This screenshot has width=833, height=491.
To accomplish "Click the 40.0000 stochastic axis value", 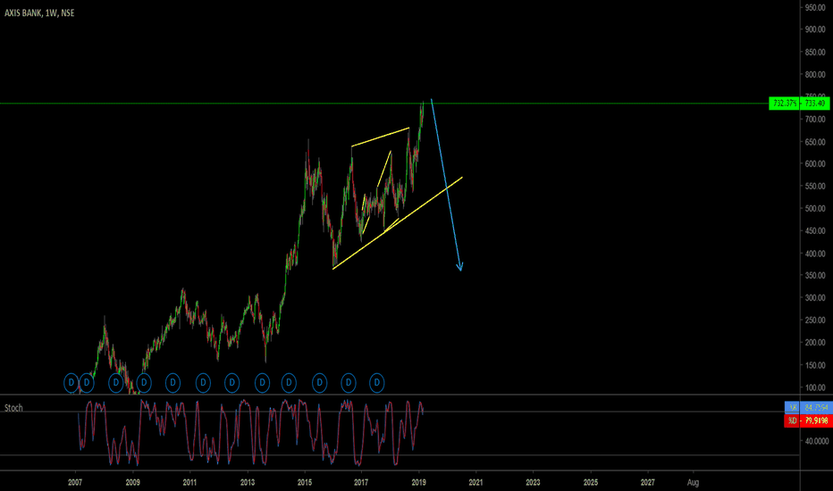I will (817, 441).
